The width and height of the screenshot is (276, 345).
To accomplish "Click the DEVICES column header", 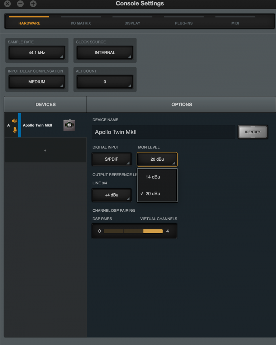I will coord(46,105).
